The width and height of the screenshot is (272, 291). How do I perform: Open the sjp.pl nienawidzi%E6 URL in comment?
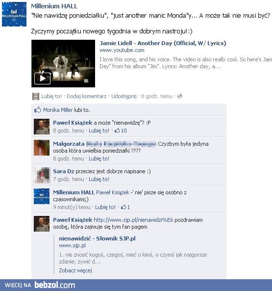pyautogui.click(x=133, y=220)
